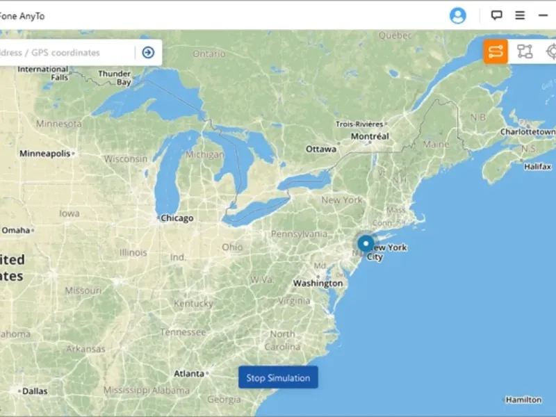Screen dimensions: 556x417
Task: Open the feedback chat bubble icon
Action: [x=496, y=15]
